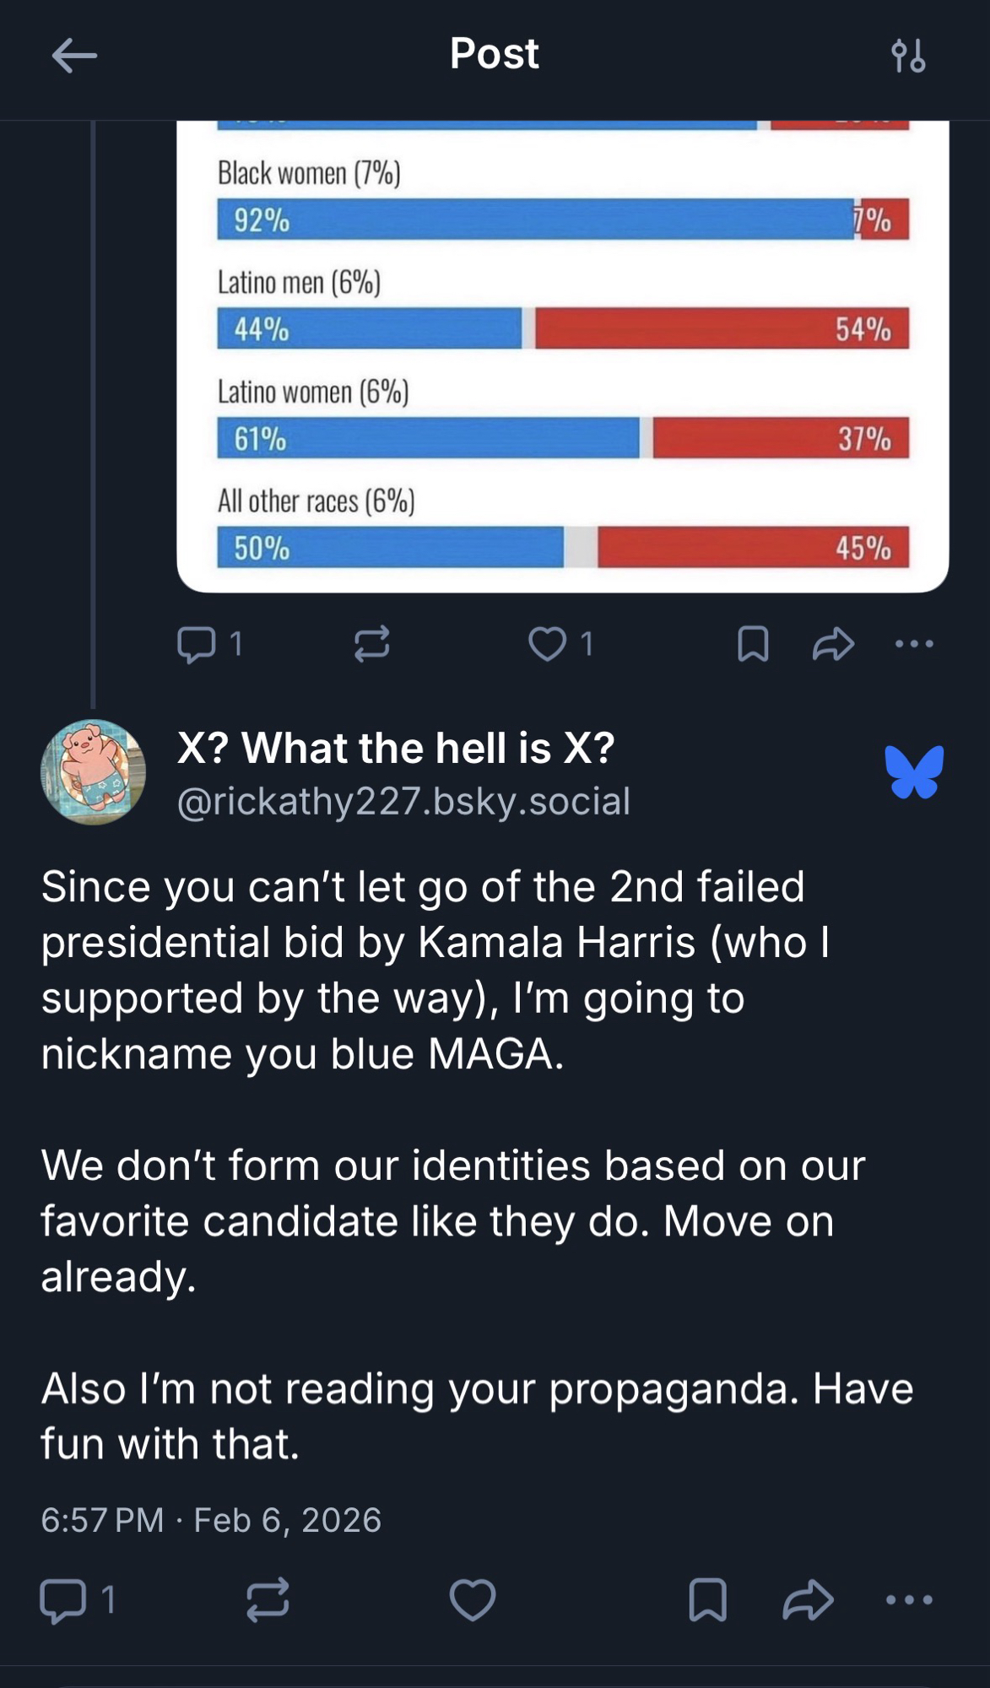Go back using the arrow icon
The width and height of the screenshot is (990, 1688).
[74, 56]
